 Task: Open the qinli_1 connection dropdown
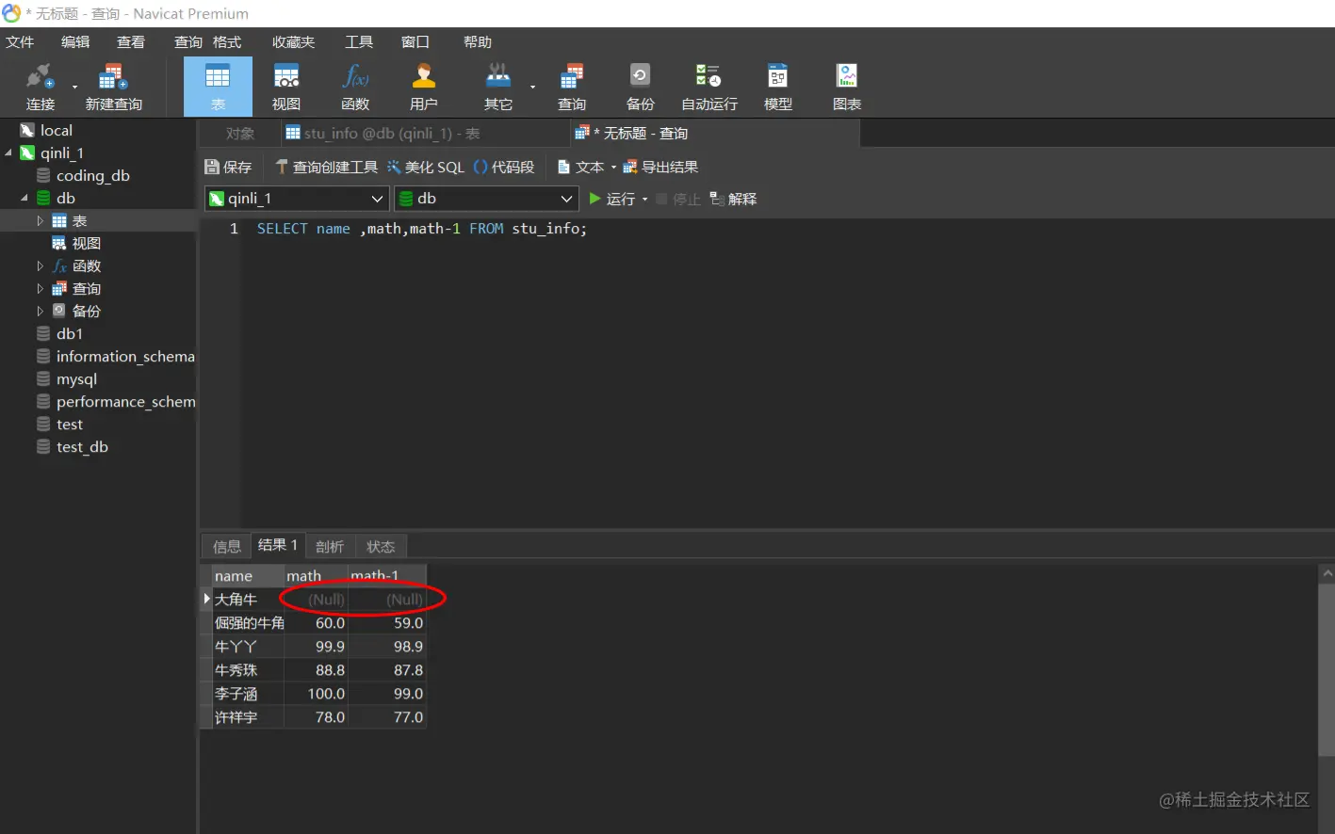pyautogui.click(x=297, y=199)
